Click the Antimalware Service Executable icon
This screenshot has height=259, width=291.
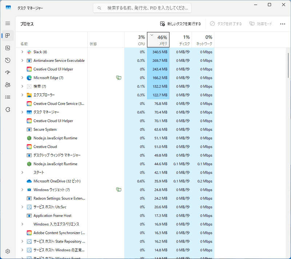click(x=29, y=60)
